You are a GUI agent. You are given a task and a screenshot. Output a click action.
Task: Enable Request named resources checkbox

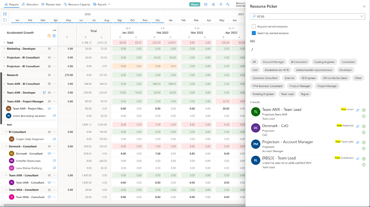click(254, 26)
